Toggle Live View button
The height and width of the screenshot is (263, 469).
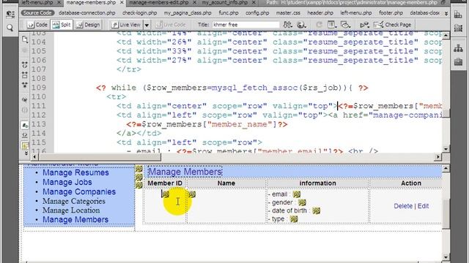[126, 25]
